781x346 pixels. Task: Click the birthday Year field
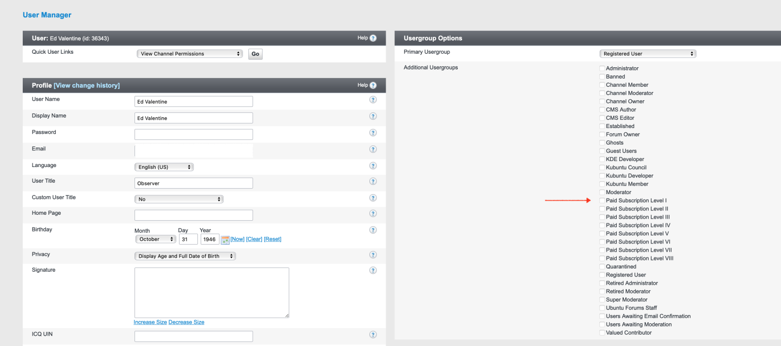click(x=209, y=239)
